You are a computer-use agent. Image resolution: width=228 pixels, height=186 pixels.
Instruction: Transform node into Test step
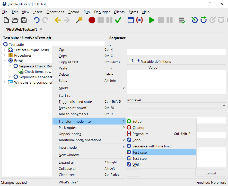(161, 158)
